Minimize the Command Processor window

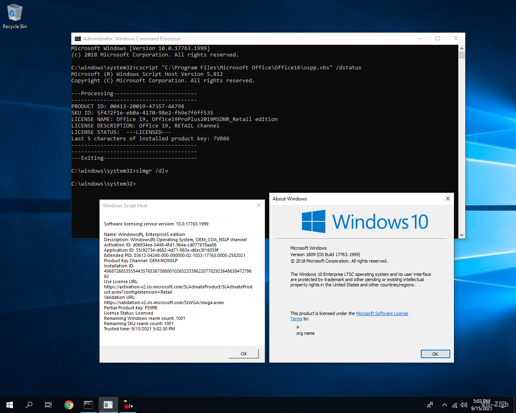click(x=419, y=38)
